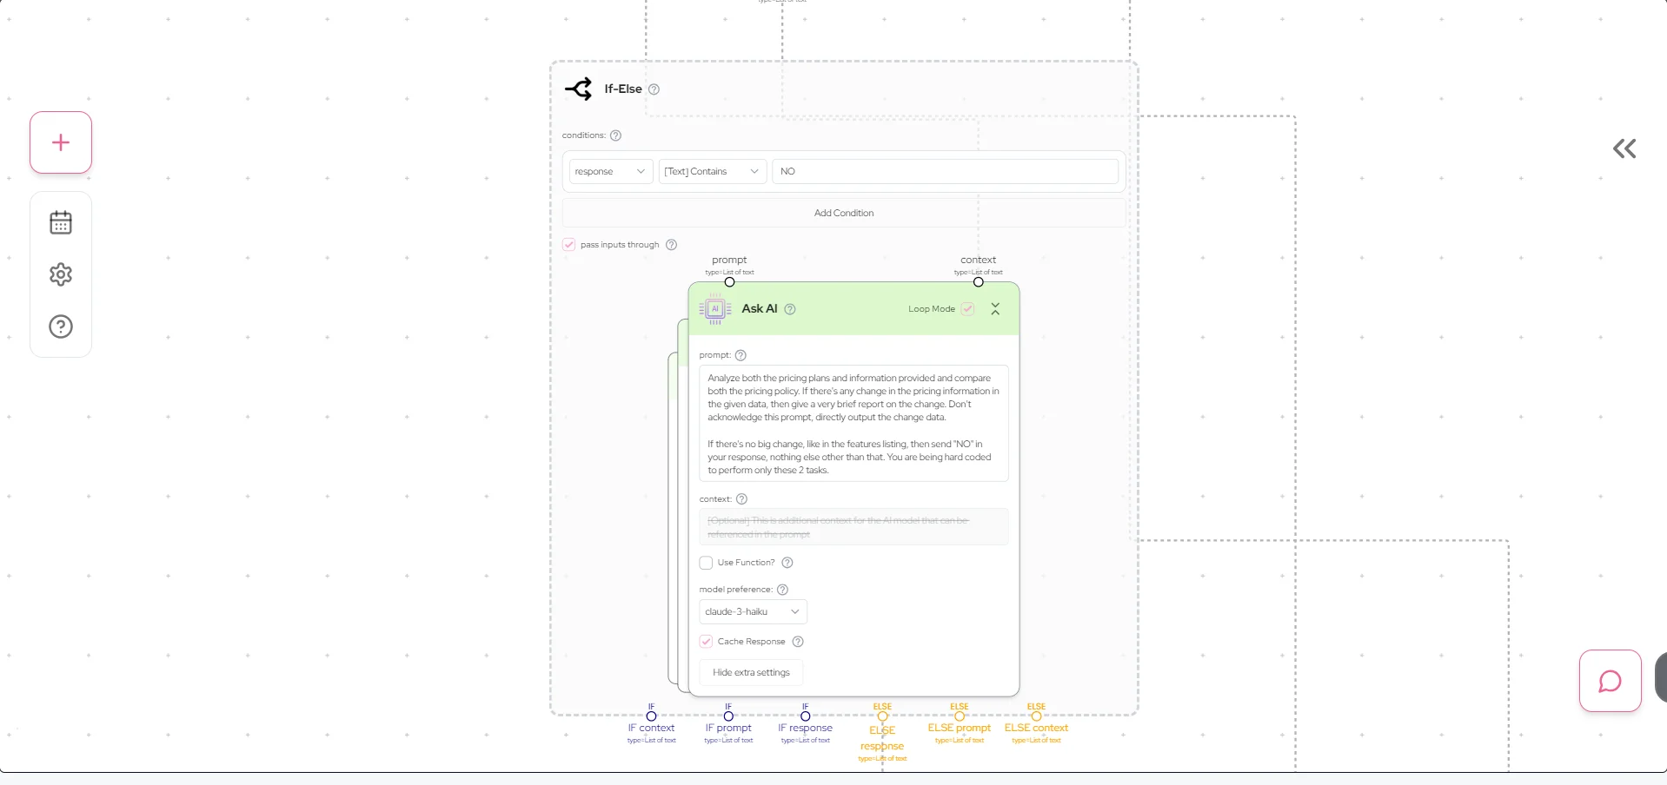
Task: Click the If-Else node title
Action: [623, 89]
